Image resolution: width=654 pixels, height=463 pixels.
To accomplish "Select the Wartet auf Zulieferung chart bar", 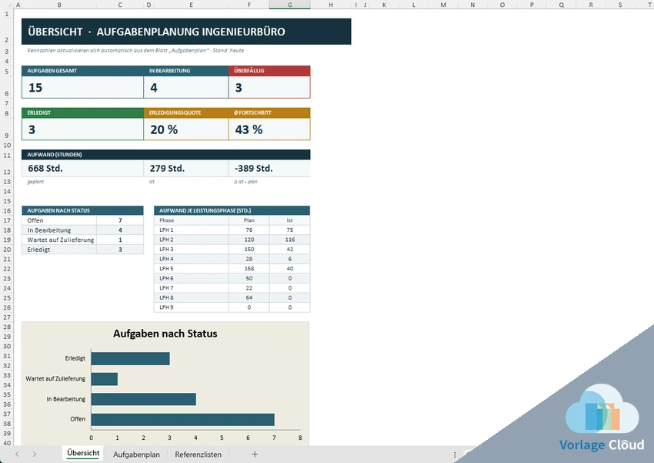I will [105, 379].
